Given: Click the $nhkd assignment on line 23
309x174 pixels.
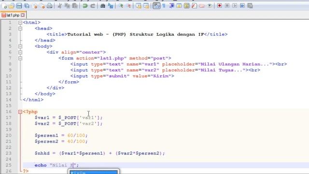Looking at the screenshot, I should (100, 153).
